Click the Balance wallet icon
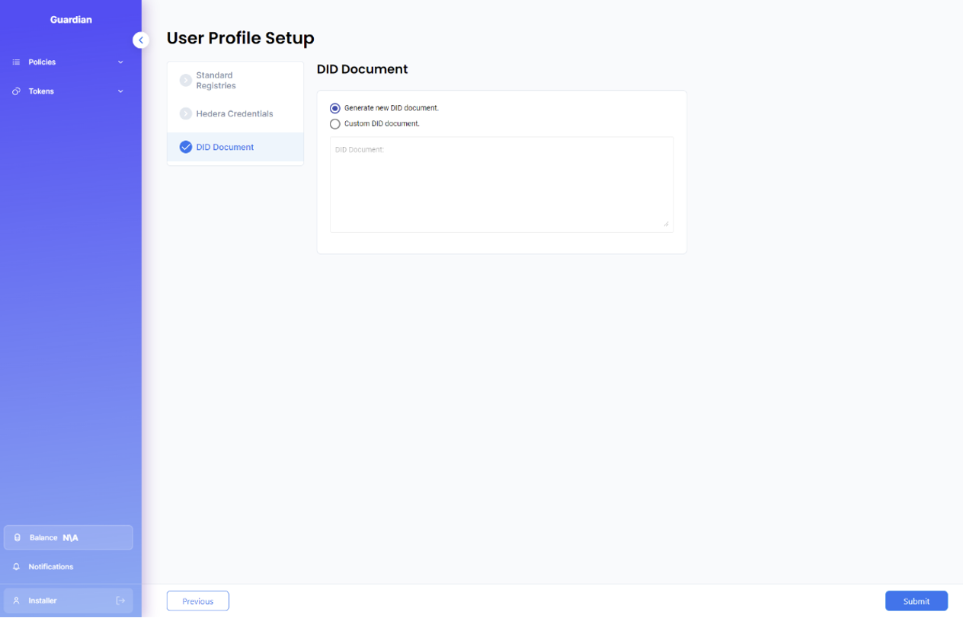Screen dimensions: 963x618 click(x=18, y=538)
